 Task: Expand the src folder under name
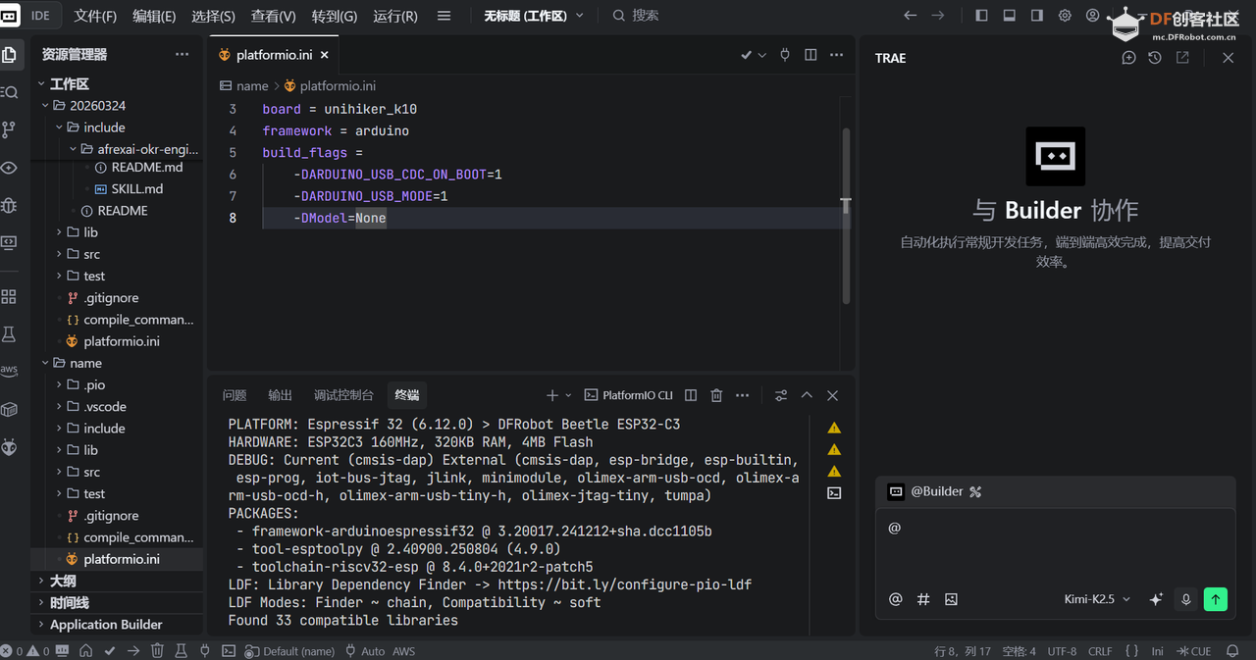point(91,472)
